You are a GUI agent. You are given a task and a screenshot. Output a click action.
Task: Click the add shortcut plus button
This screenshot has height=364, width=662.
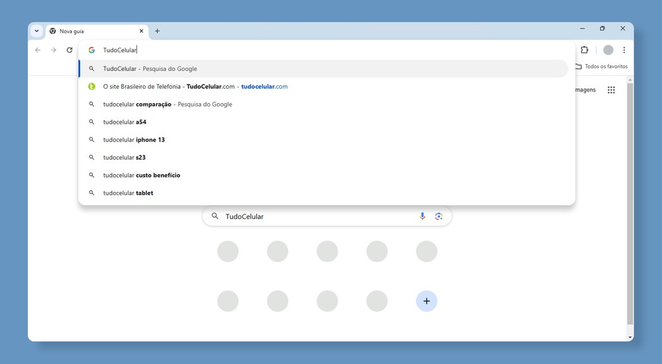coord(426,301)
